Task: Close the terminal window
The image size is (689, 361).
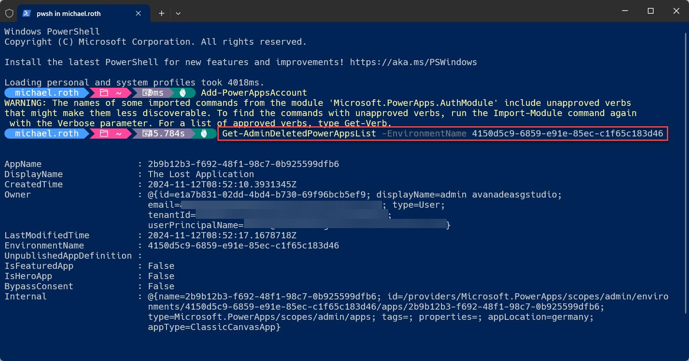Action: click(676, 11)
